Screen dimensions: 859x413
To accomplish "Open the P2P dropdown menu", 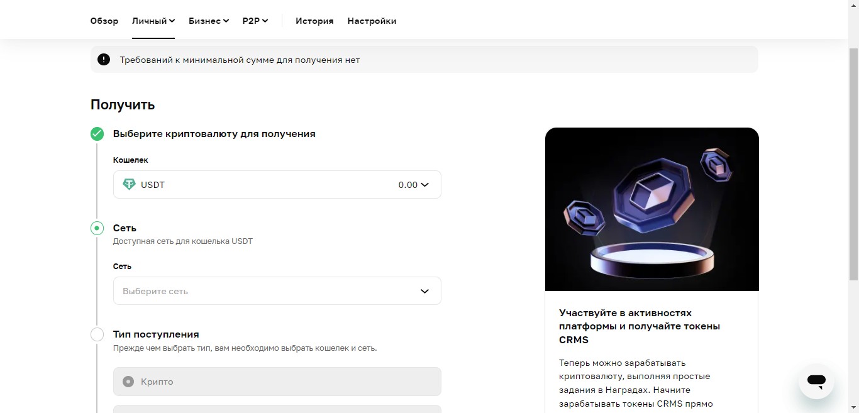I will 255,21.
